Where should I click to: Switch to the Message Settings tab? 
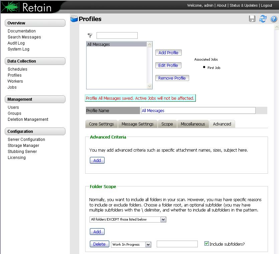click(x=138, y=124)
